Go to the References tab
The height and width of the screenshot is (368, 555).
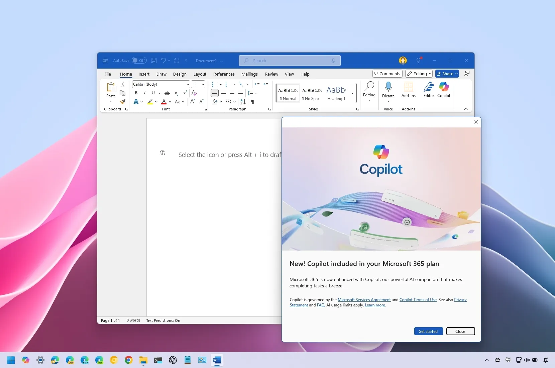tap(224, 74)
